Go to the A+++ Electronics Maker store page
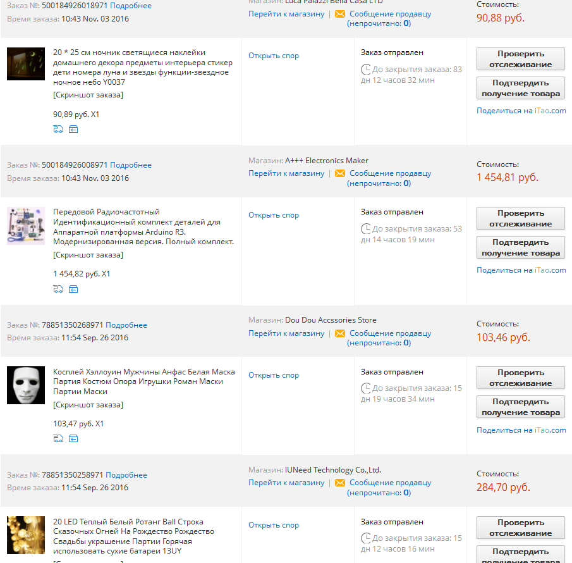Screen dimensions: 572x563 [x=286, y=173]
